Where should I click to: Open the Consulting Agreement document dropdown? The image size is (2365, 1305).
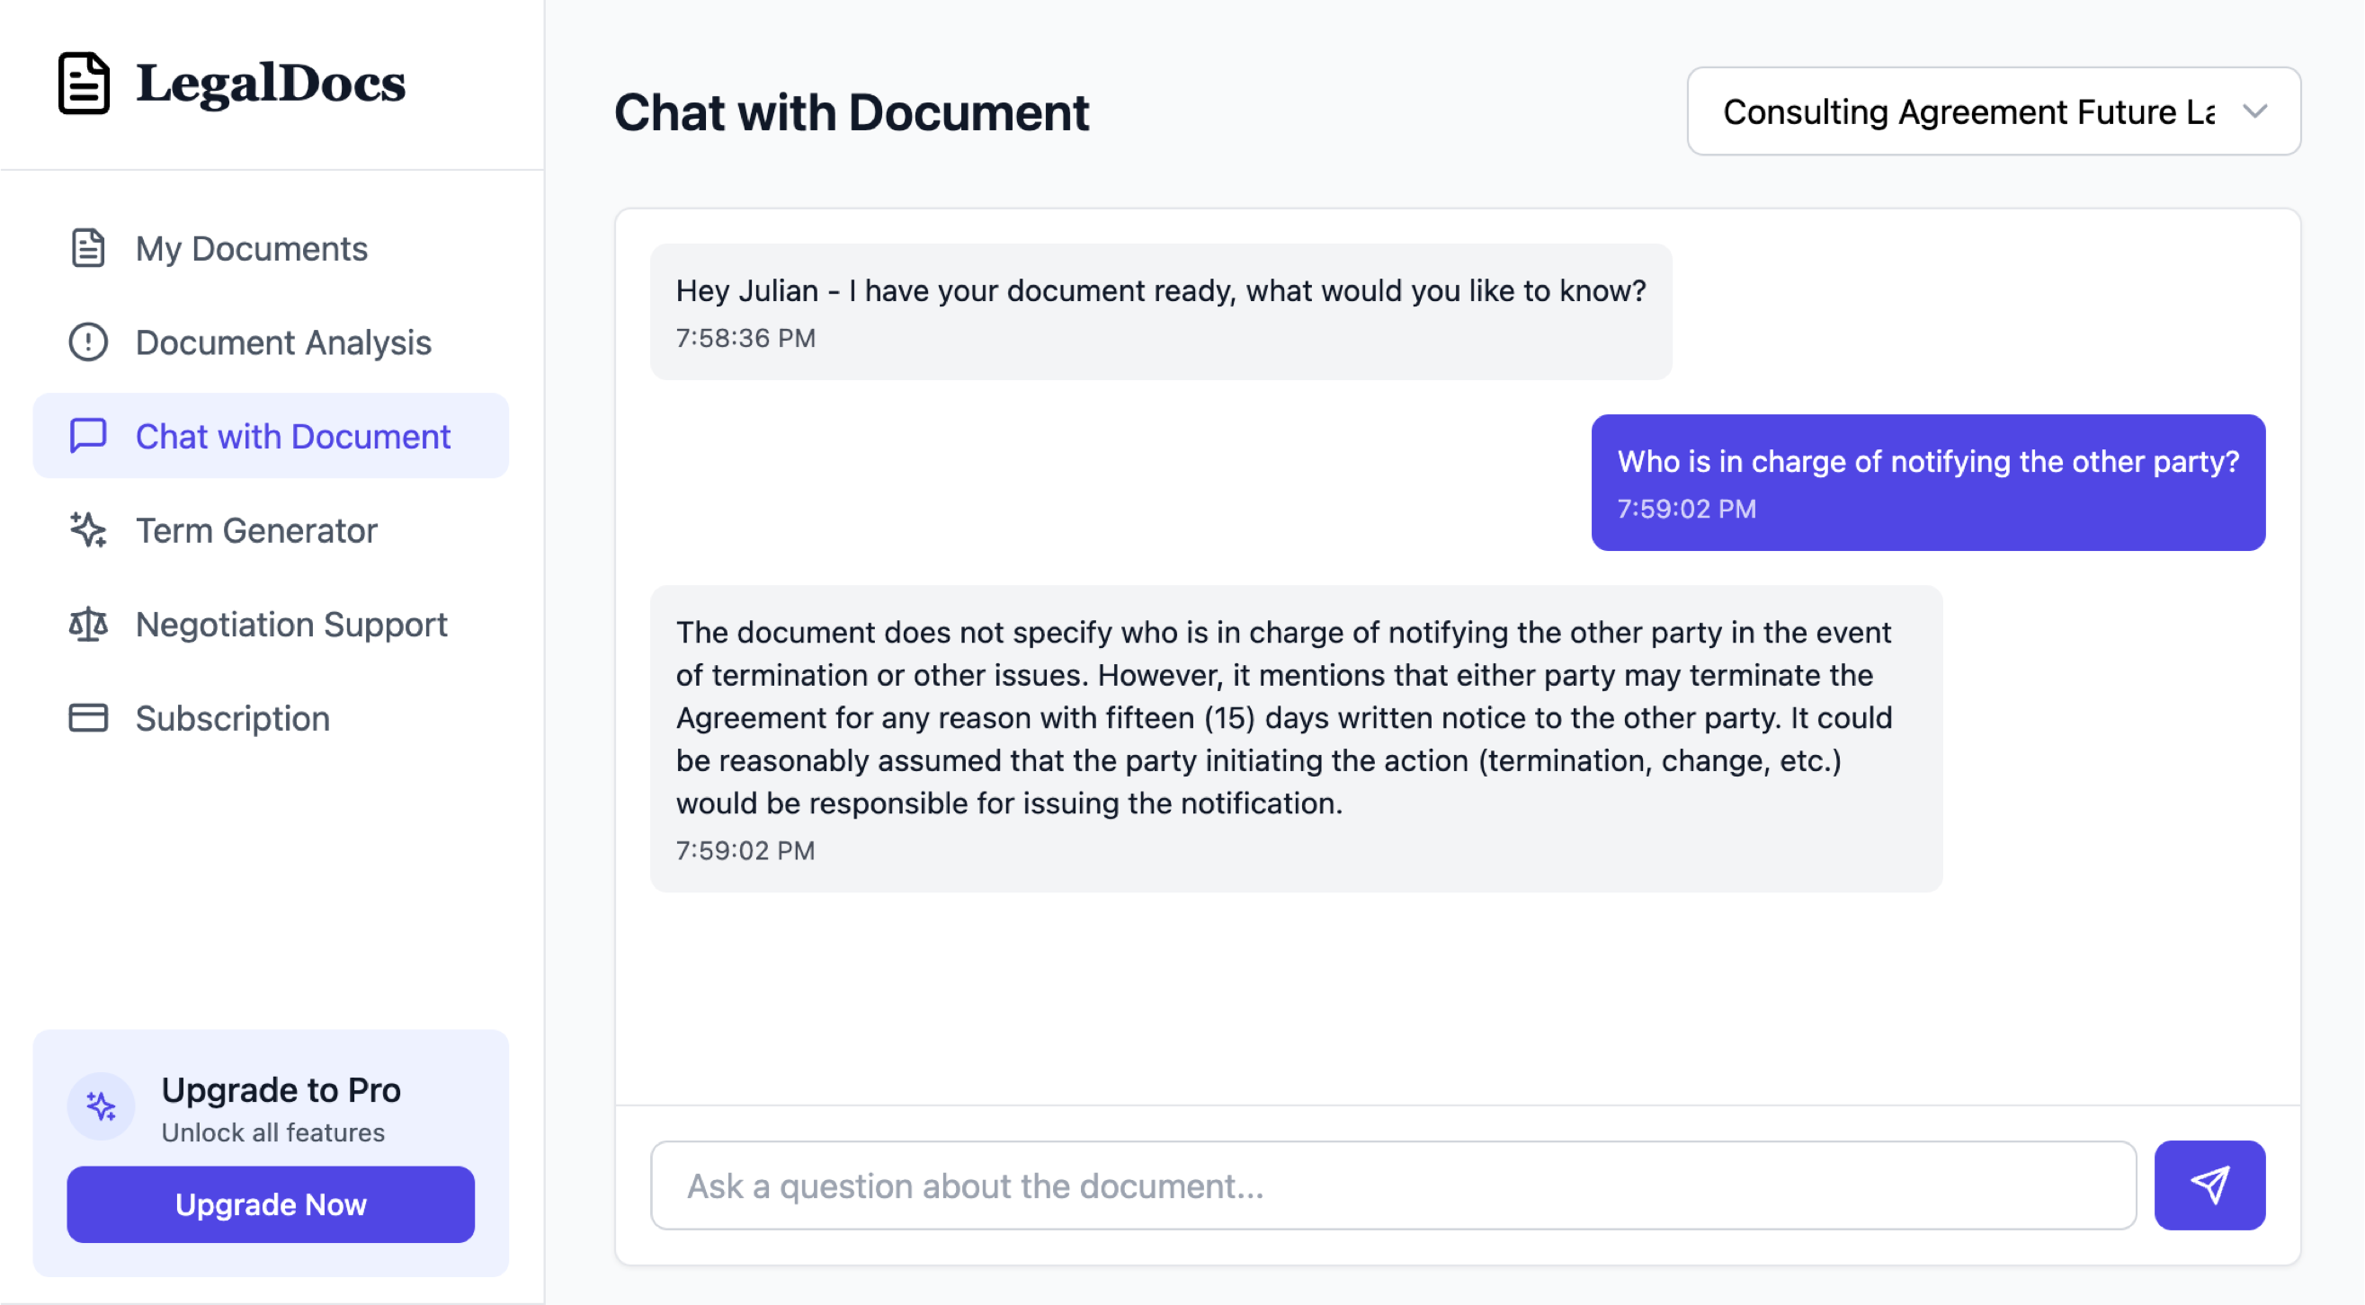[x=1968, y=111]
